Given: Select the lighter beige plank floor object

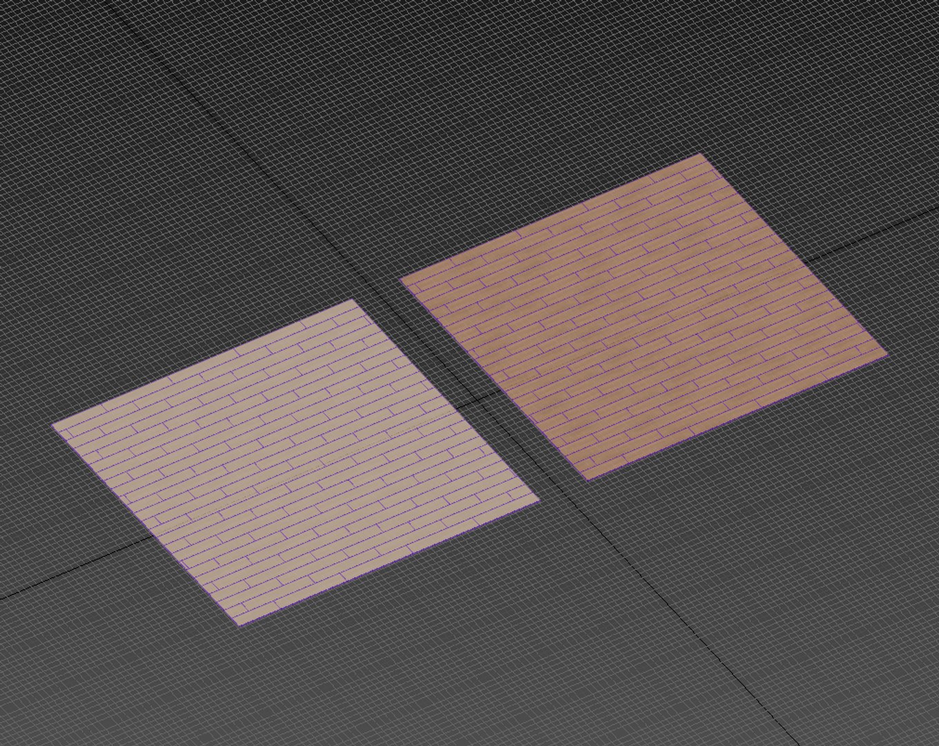Looking at the screenshot, I should [296, 462].
